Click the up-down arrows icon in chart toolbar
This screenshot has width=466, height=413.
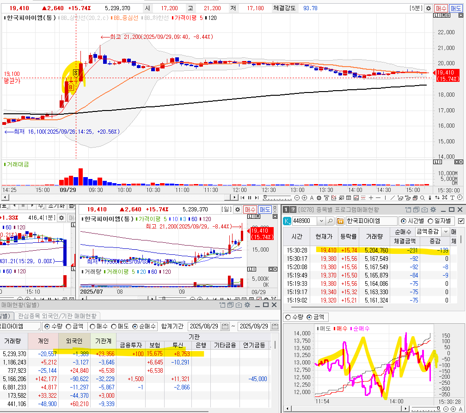(x=437, y=198)
